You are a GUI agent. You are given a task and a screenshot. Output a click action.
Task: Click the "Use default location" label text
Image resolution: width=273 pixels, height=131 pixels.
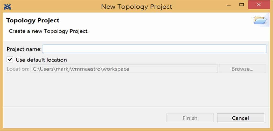click(41, 60)
